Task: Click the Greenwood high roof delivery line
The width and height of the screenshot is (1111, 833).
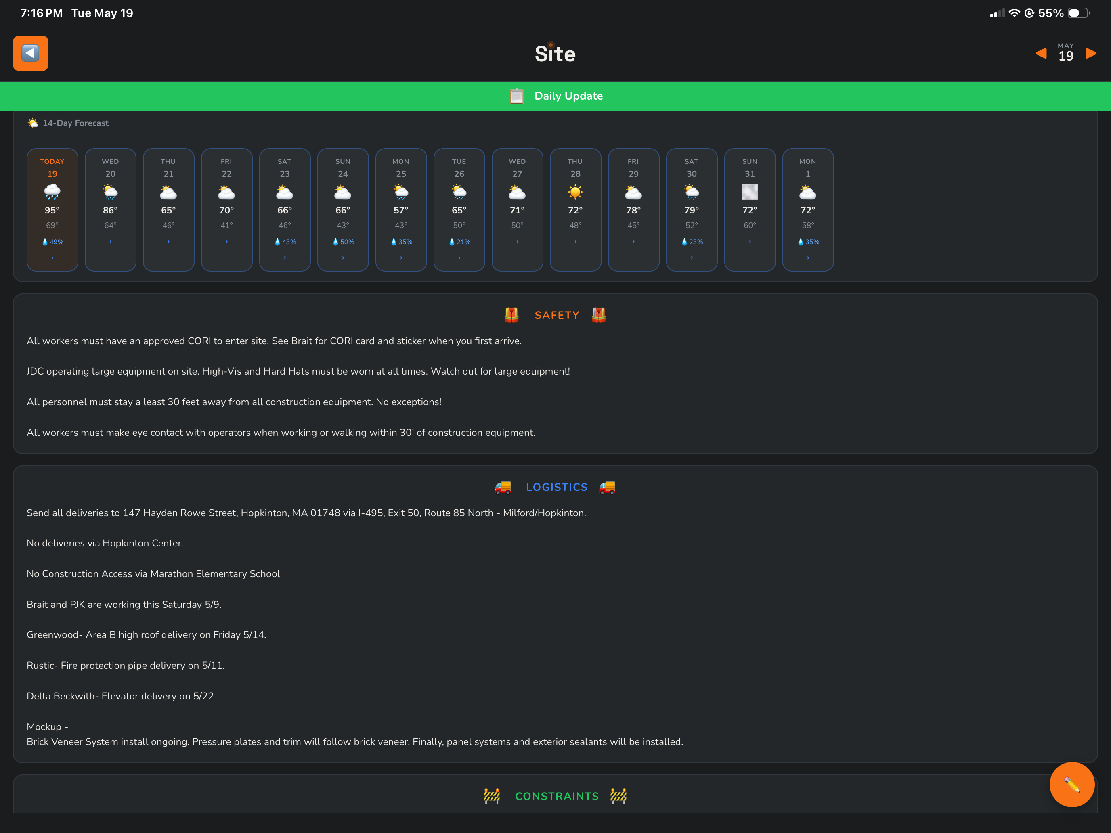Action: 146,635
